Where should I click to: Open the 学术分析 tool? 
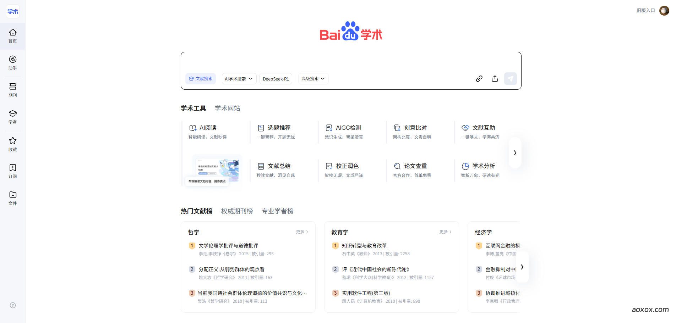point(480,170)
